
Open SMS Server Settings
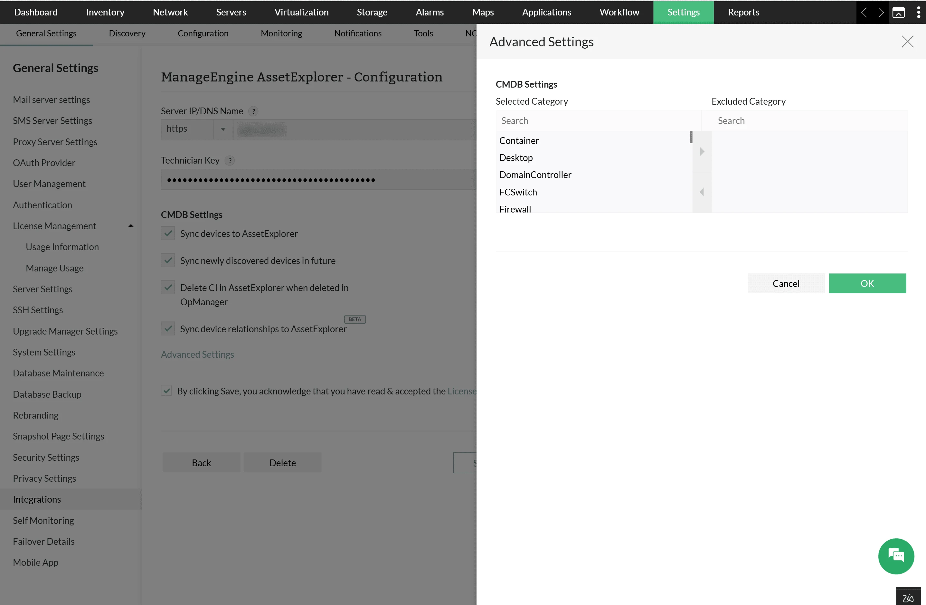coord(52,121)
